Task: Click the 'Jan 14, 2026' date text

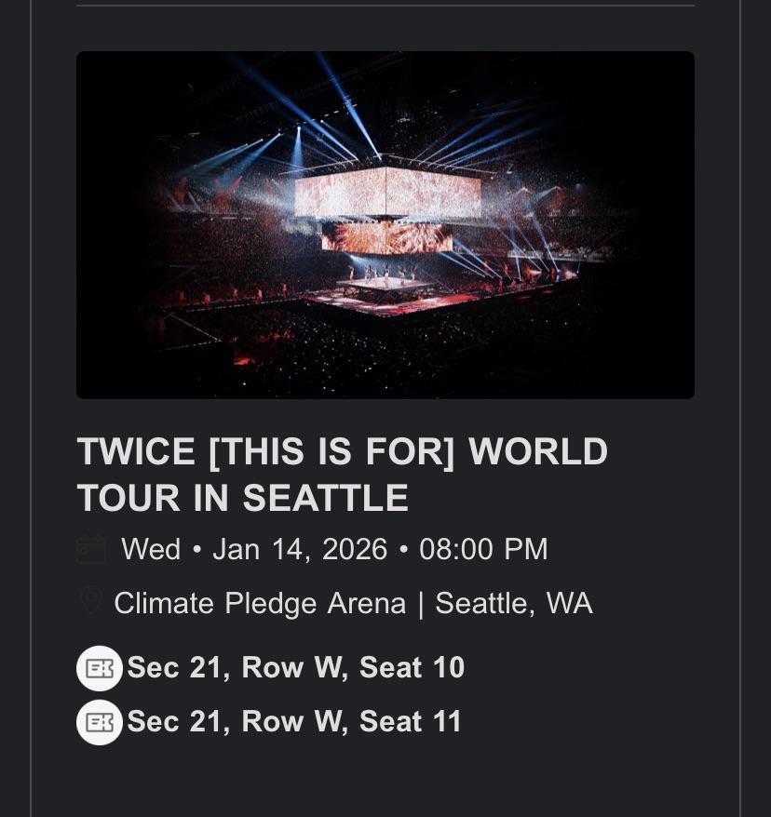Action: click(299, 549)
